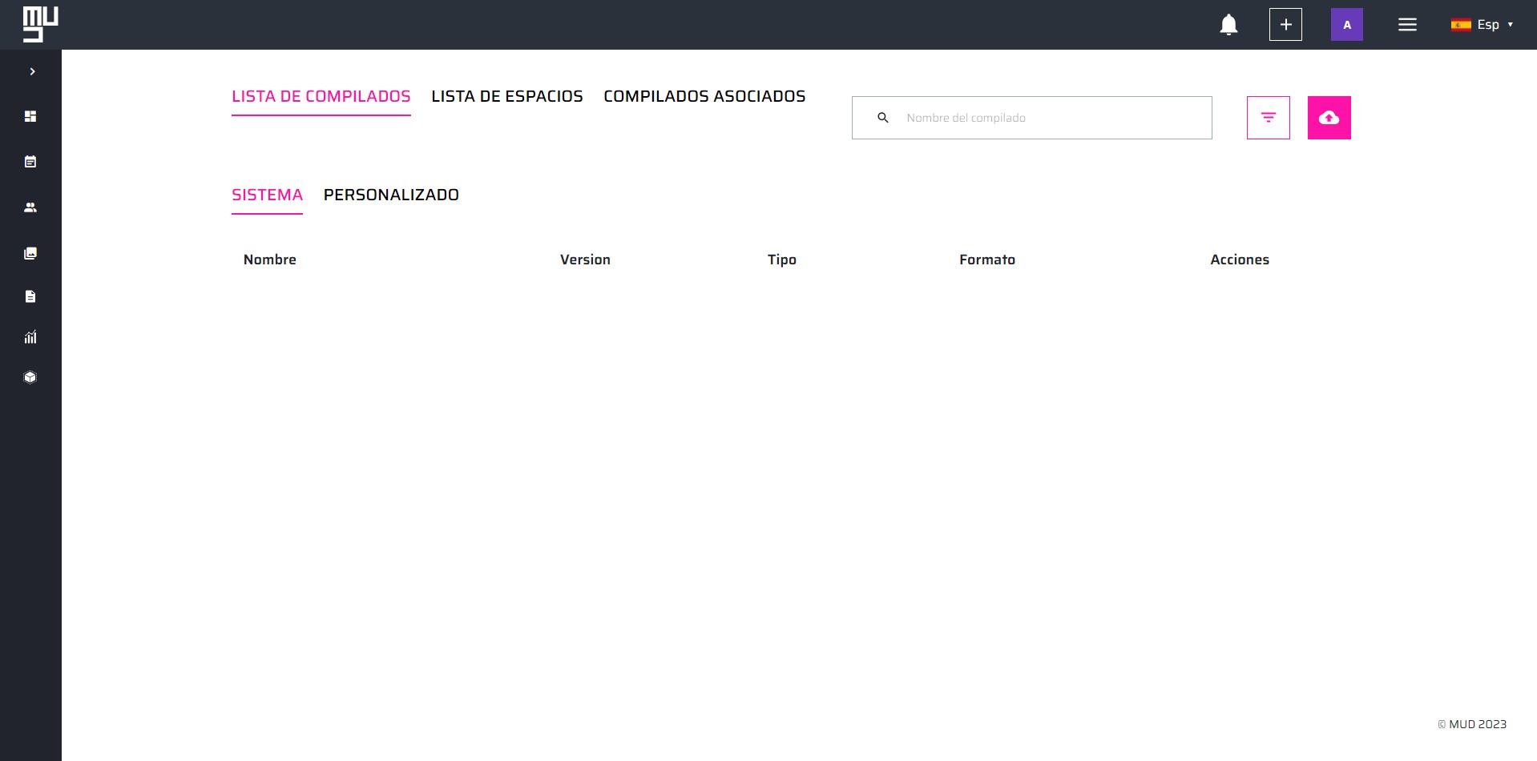Image resolution: width=1537 pixels, height=761 pixels.
Task: Open the calendar icon in the sidebar
Action: point(30,162)
